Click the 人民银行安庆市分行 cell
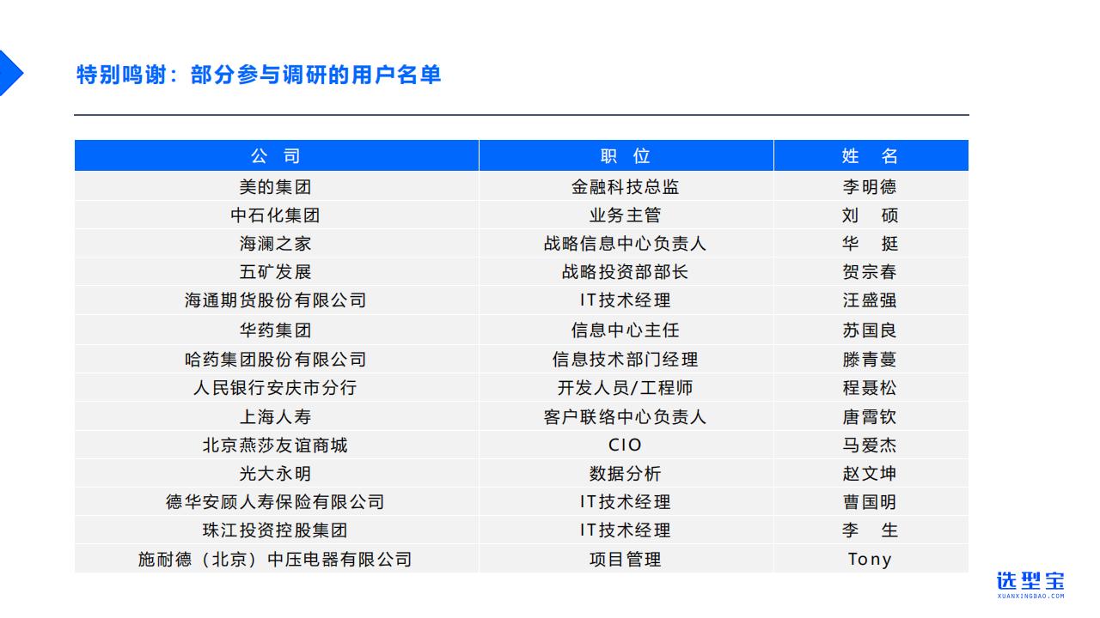The width and height of the screenshot is (1100, 618). coord(276,387)
